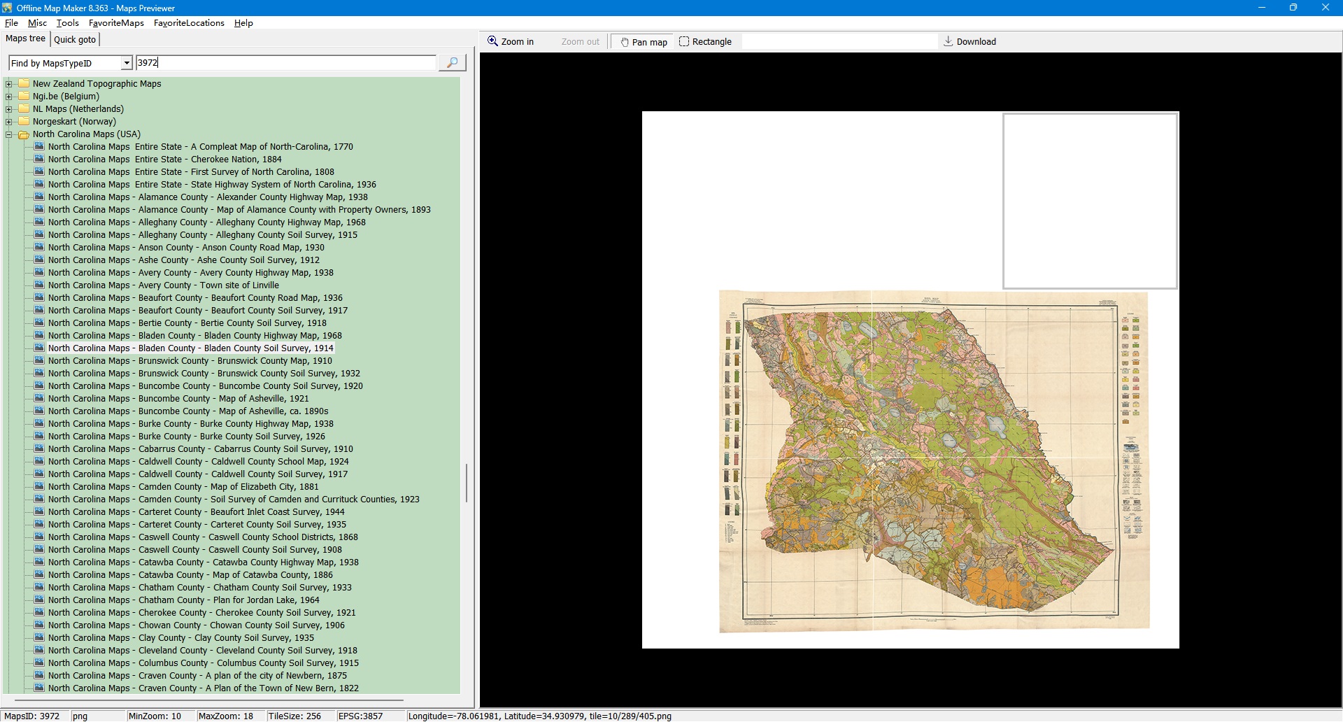Click the magnifier search button
Screen dimensions: 1343x722
[x=452, y=63]
